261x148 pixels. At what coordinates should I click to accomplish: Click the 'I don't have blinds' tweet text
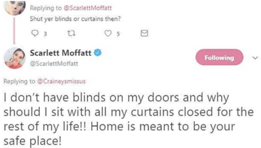click(x=128, y=119)
